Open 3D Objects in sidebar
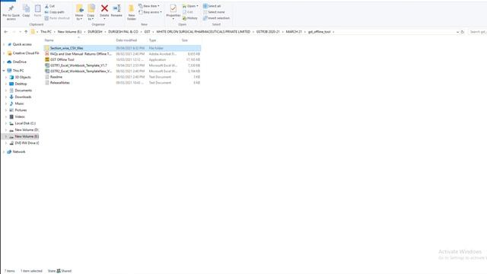The height and width of the screenshot is (274, 487). [23, 77]
